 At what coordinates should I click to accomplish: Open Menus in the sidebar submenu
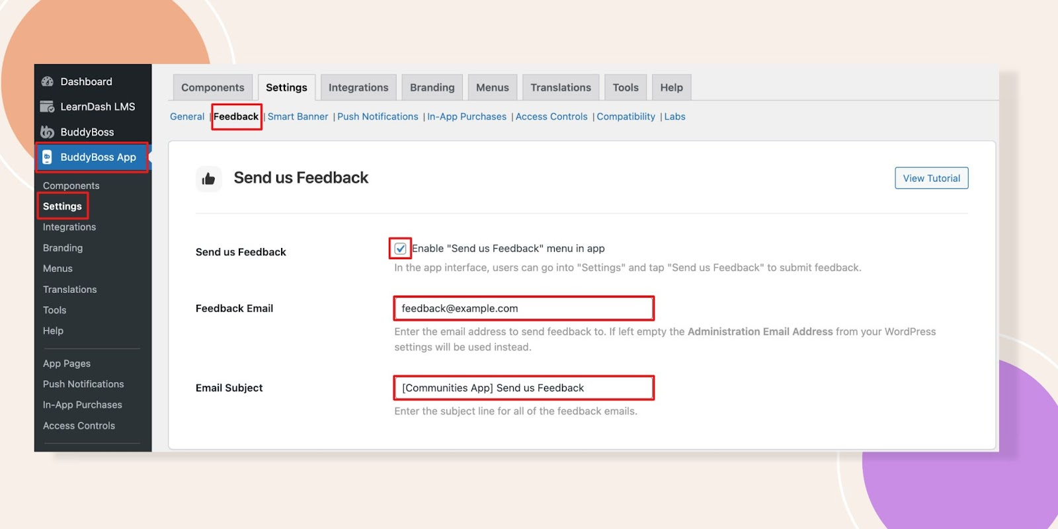(x=58, y=268)
